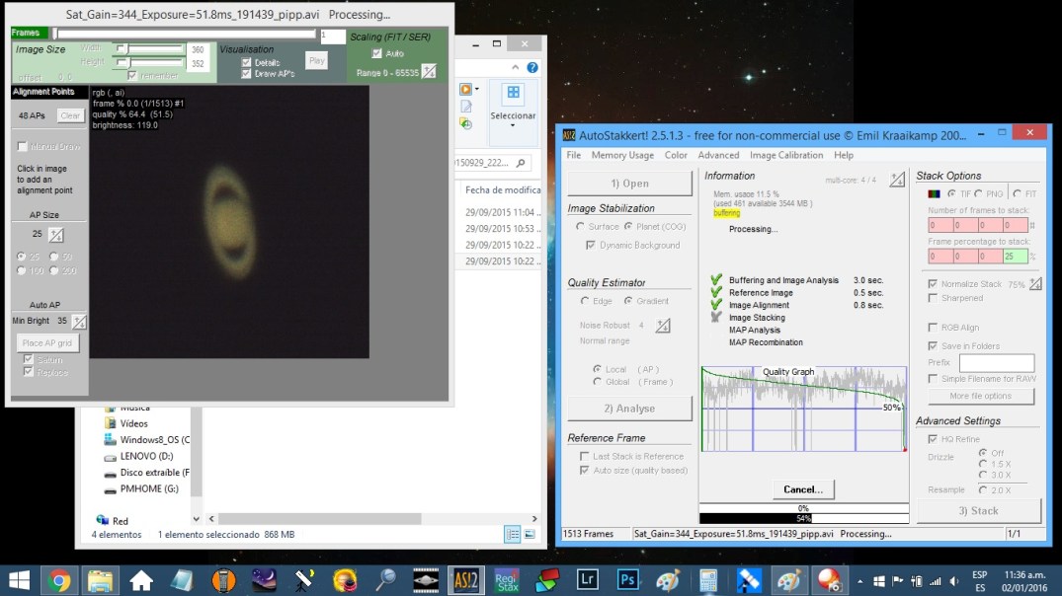Toggle the Draw AP's checkbox

(x=247, y=73)
